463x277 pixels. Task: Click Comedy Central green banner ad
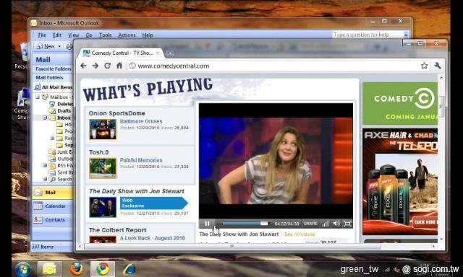pyautogui.click(x=400, y=103)
